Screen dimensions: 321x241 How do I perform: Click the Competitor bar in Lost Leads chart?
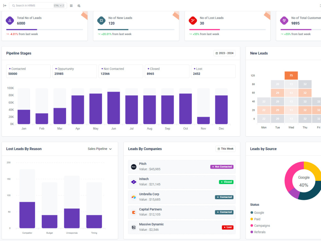point(27,215)
